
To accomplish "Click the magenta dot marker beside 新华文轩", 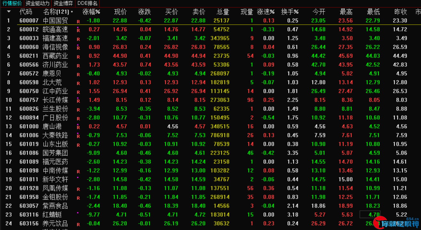I will [x=77, y=177].
